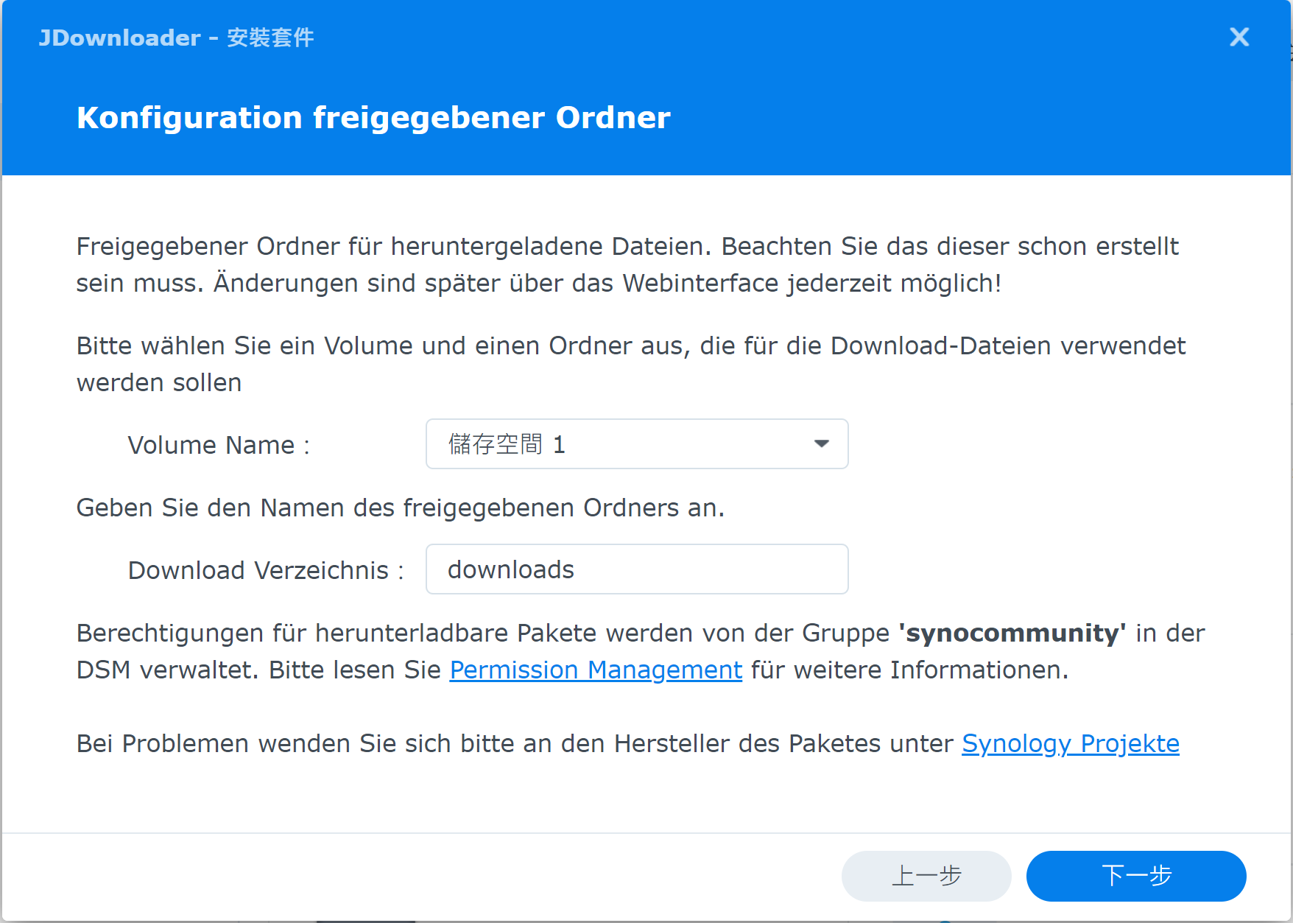
Task: Place cursor in the 'downloads' text value
Action: tap(510, 569)
